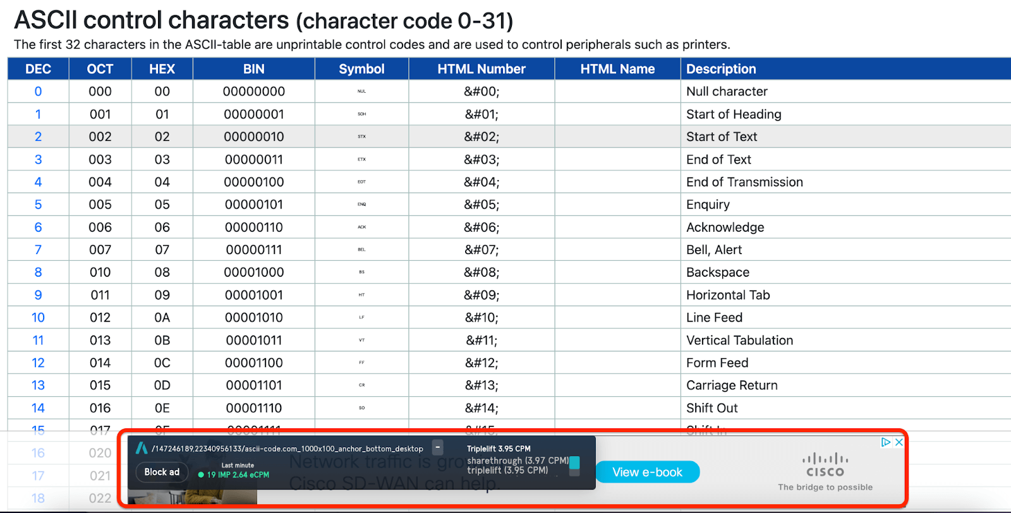1011x513 pixels.
Task: Click the Cisco logo in the ad
Action: click(825, 466)
